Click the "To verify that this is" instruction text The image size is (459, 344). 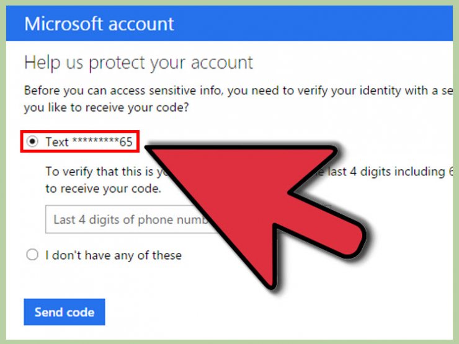click(99, 172)
